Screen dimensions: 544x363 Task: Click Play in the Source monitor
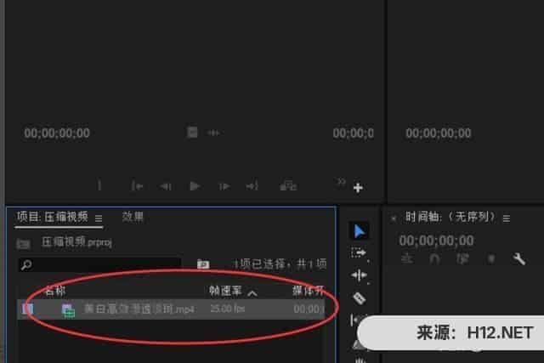pyautogui.click(x=195, y=186)
